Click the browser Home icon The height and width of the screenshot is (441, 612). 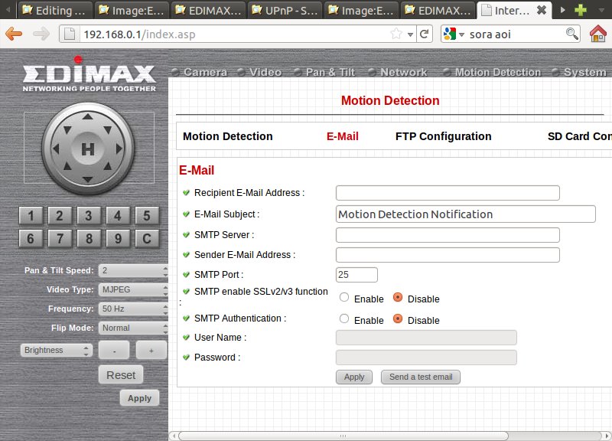[x=598, y=34]
